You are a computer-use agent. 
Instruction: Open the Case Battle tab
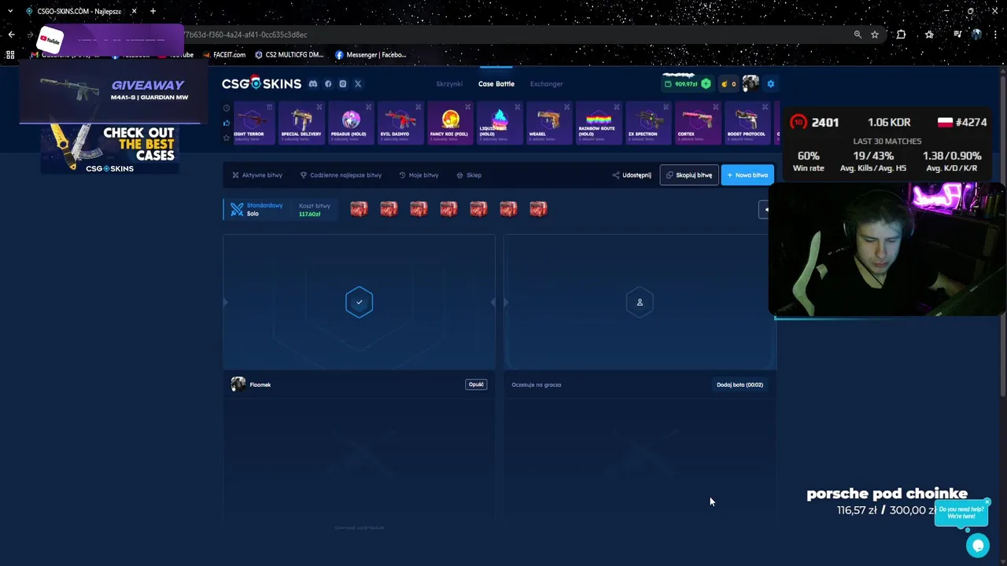tap(496, 84)
